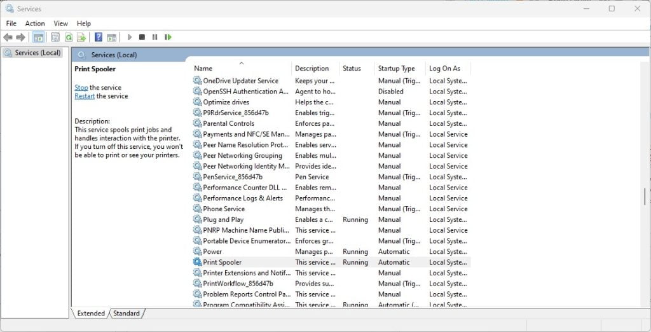The image size is (651, 332).
Task: Switch to the Standard tab
Action: pyautogui.click(x=127, y=313)
